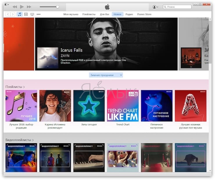Open the video playlist with bird silhouette

click(191, 158)
